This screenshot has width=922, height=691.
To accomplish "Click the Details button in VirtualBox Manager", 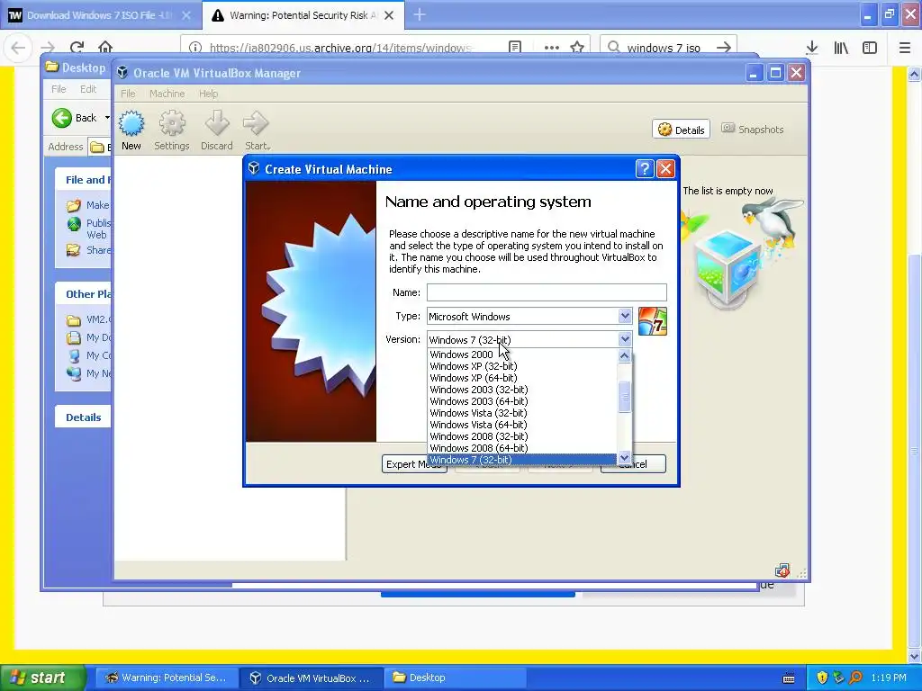I will click(681, 130).
